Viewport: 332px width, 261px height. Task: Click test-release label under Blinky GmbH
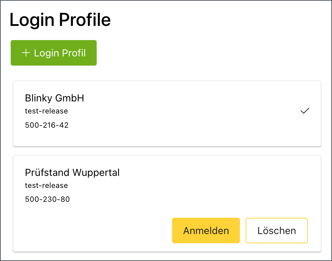coord(46,111)
